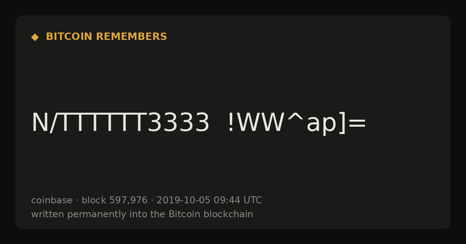Screen dimensions: 466x244
Task: Click the coinbase label in the footer
Action: coord(52,201)
